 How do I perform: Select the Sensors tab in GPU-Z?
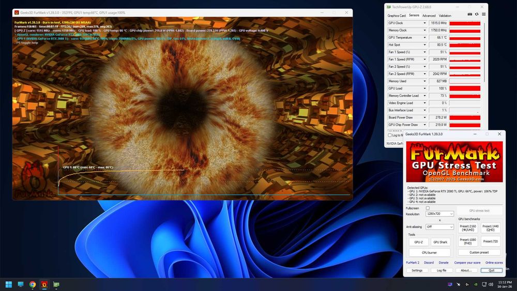(414, 15)
